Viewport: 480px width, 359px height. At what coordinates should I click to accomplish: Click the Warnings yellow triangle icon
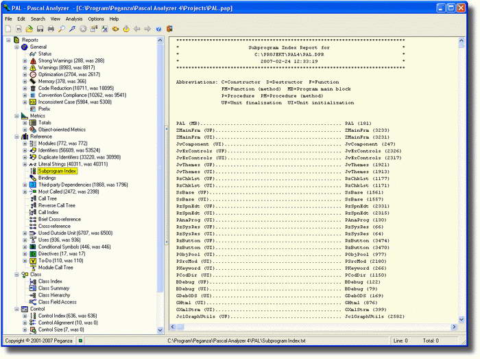[33, 67]
